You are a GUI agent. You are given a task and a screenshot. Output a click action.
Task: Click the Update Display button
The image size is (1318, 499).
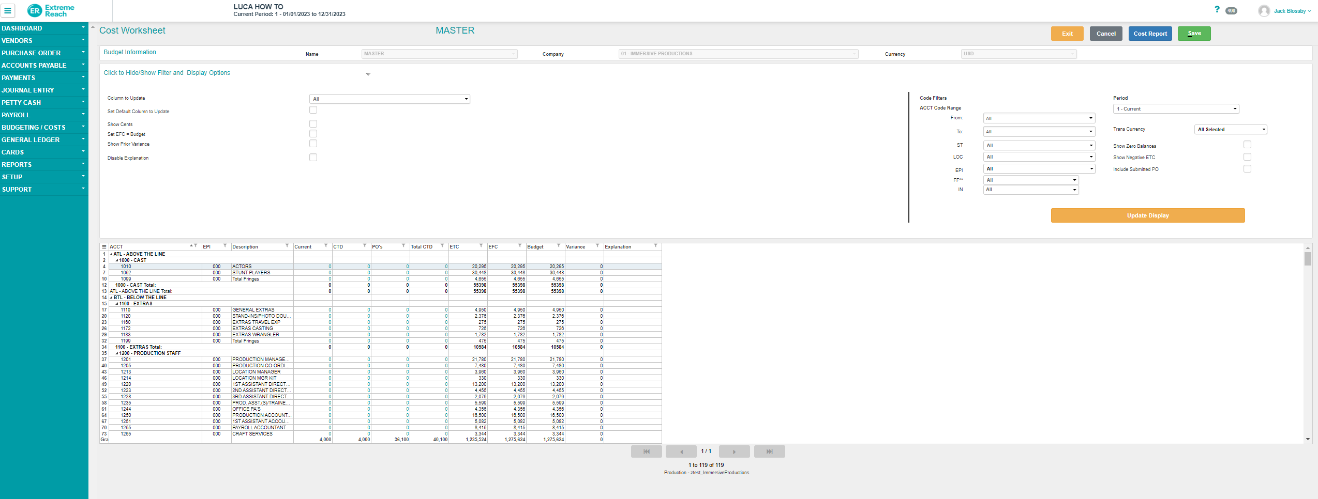coord(1147,215)
